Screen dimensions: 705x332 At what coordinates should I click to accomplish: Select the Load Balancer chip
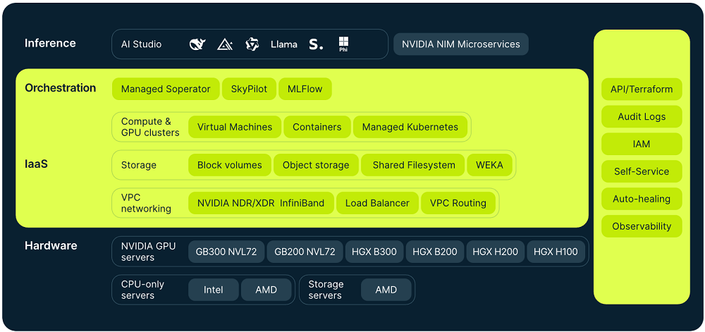[377, 203]
